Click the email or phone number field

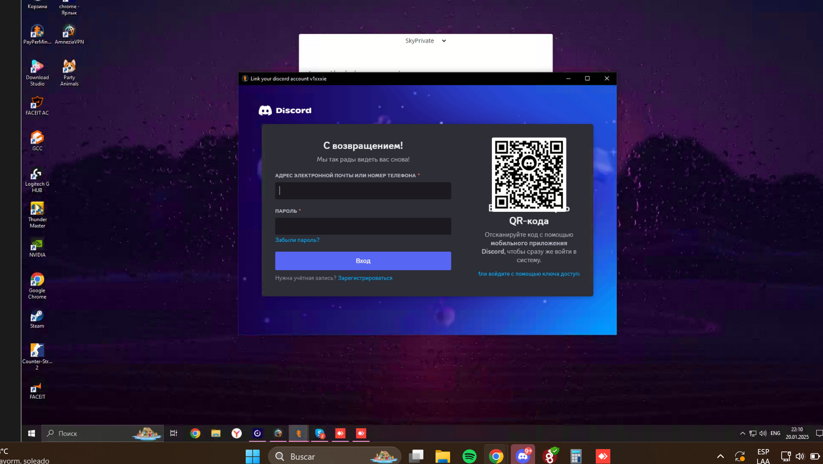(363, 191)
